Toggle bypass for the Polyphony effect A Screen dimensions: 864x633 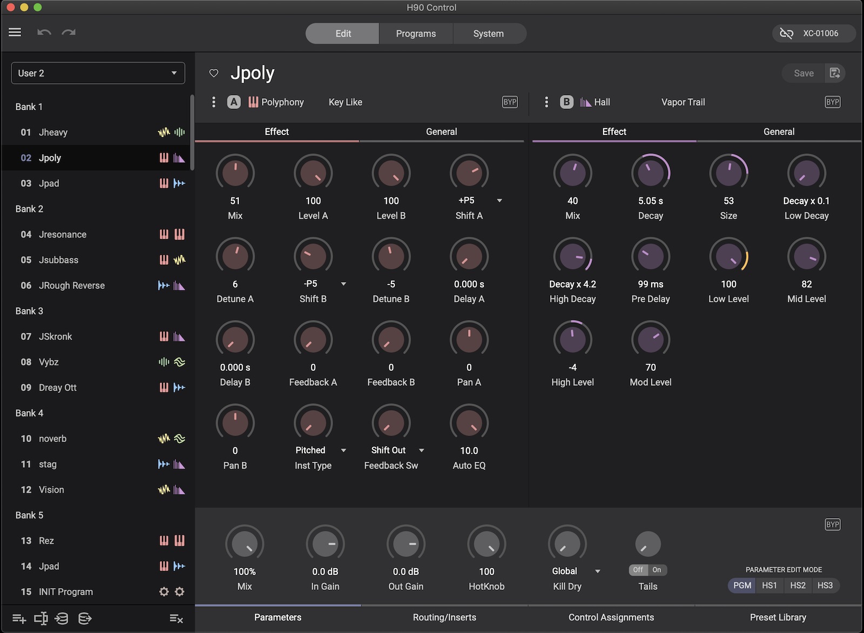pos(510,102)
